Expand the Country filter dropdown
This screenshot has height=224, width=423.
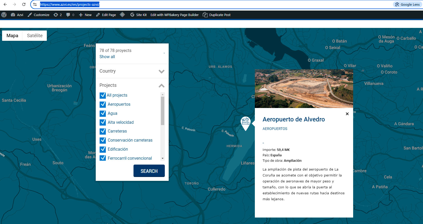tap(161, 71)
